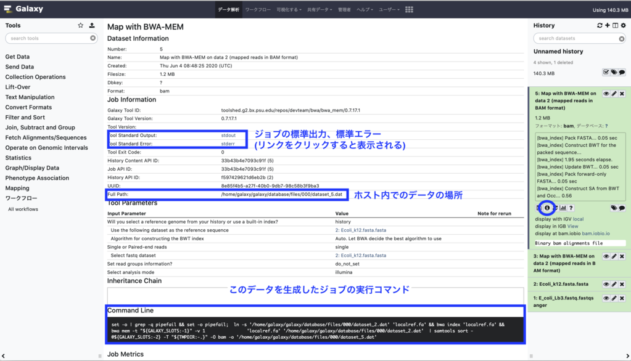This screenshot has width=631, height=361.
Task: Create a new history with plus icon
Action: pos(608,25)
